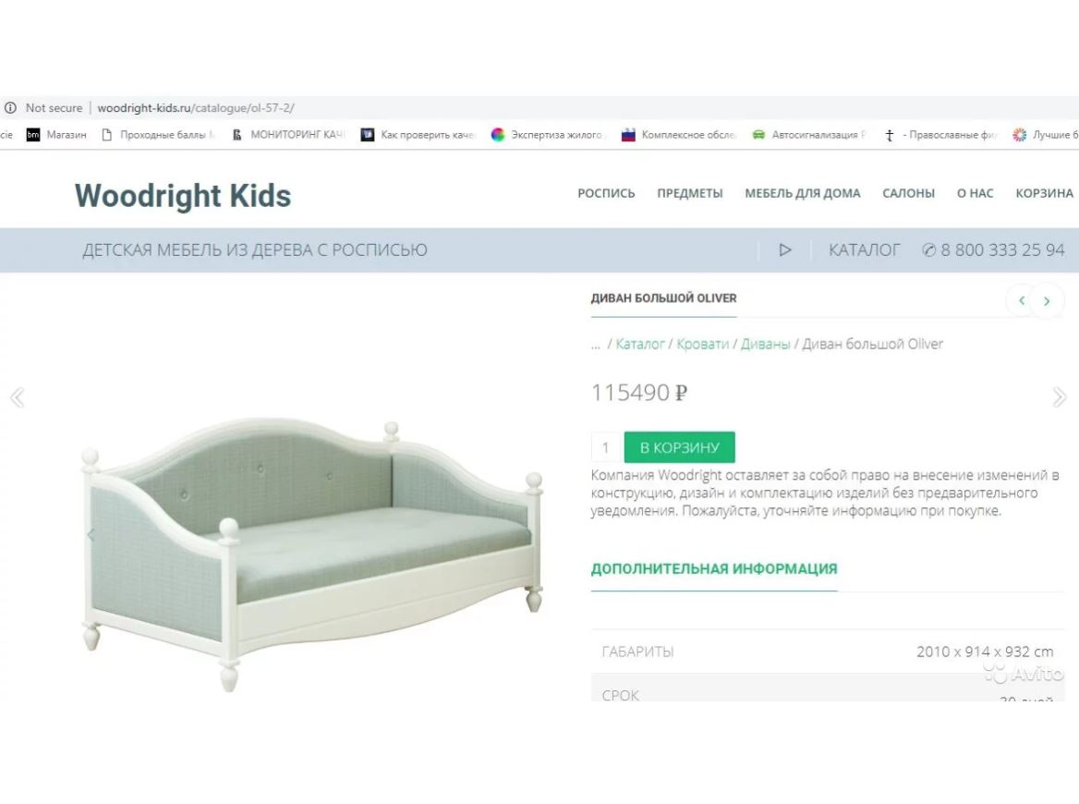Click the quantity input field
This screenshot has height=804, width=1079.
click(x=606, y=447)
